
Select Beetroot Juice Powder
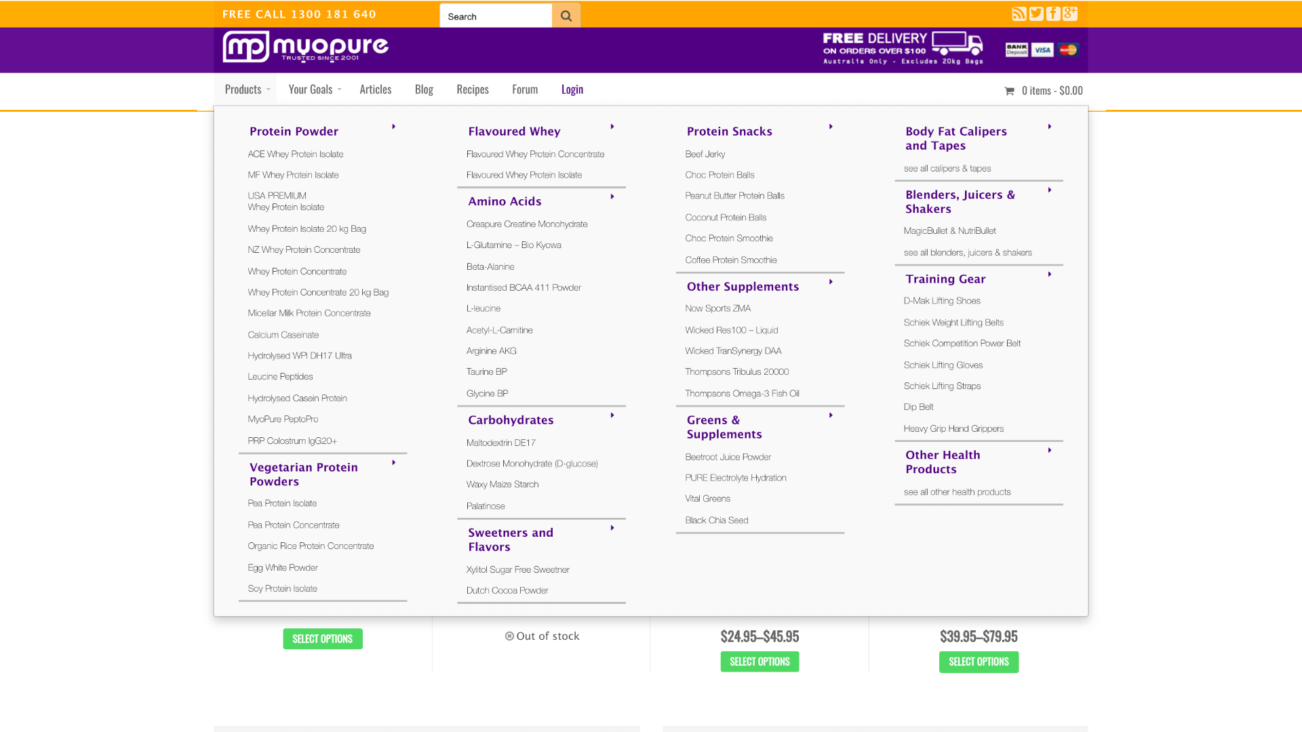click(728, 457)
